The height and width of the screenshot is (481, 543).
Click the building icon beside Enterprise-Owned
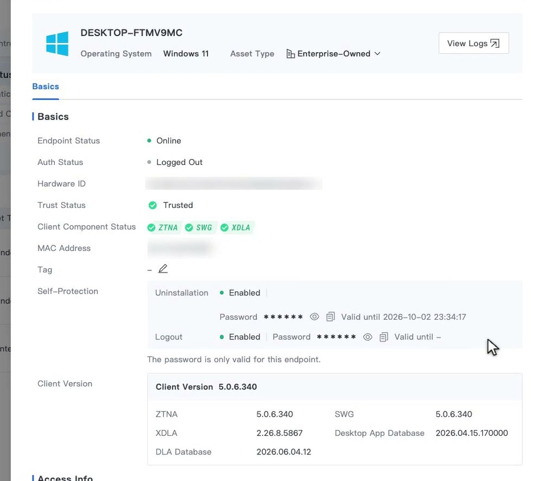[x=291, y=54]
